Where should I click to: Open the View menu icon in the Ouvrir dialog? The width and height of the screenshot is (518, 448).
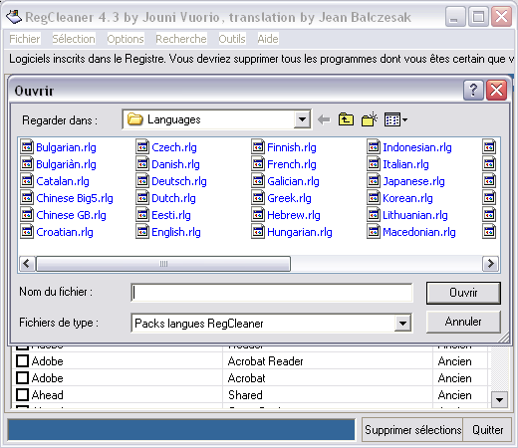(395, 119)
